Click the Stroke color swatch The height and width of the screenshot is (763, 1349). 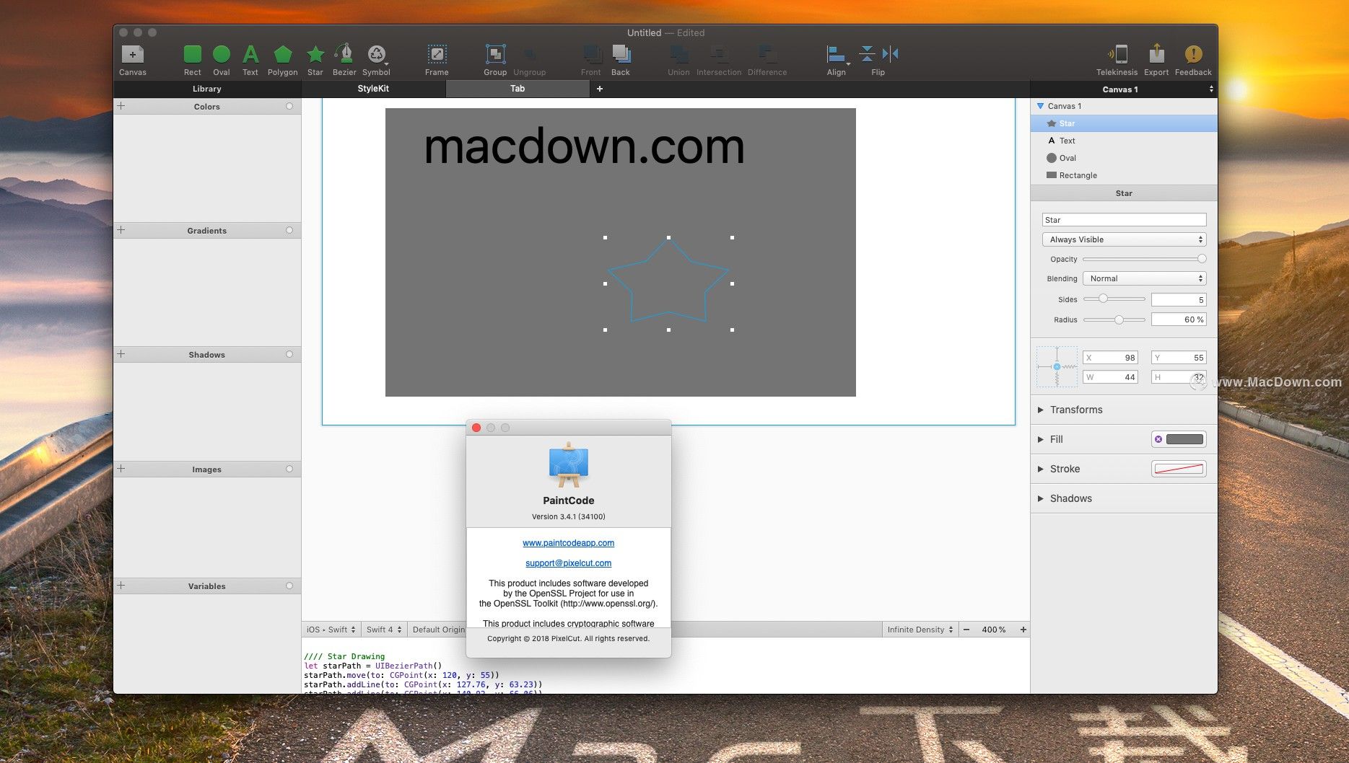[x=1179, y=469]
